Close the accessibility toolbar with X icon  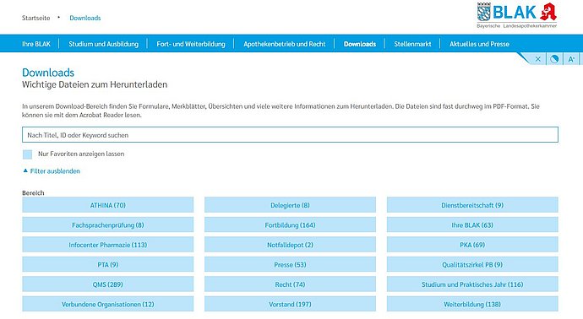[538, 59]
